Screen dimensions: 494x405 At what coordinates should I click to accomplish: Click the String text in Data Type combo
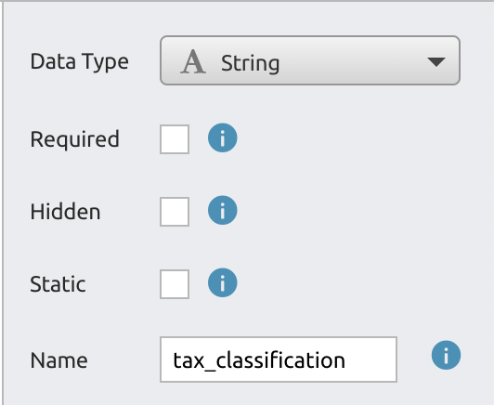(x=250, y=64)
